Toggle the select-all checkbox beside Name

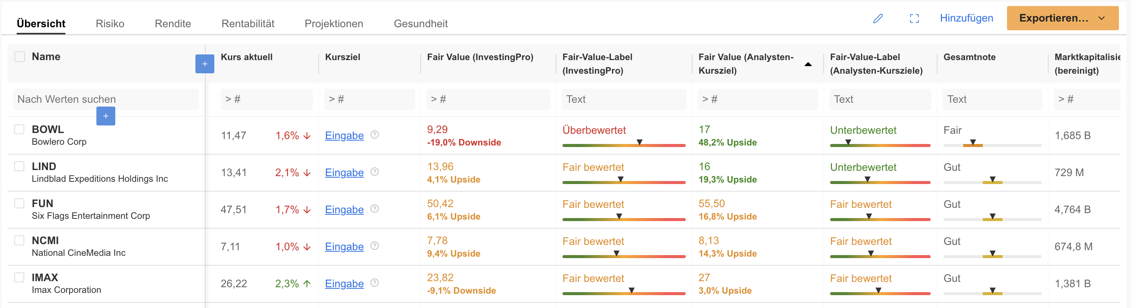[20, 57]
